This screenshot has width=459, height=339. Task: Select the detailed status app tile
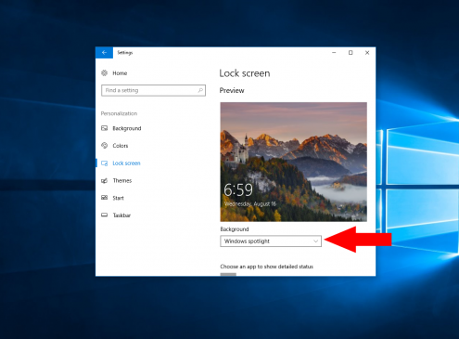[228, 274]
